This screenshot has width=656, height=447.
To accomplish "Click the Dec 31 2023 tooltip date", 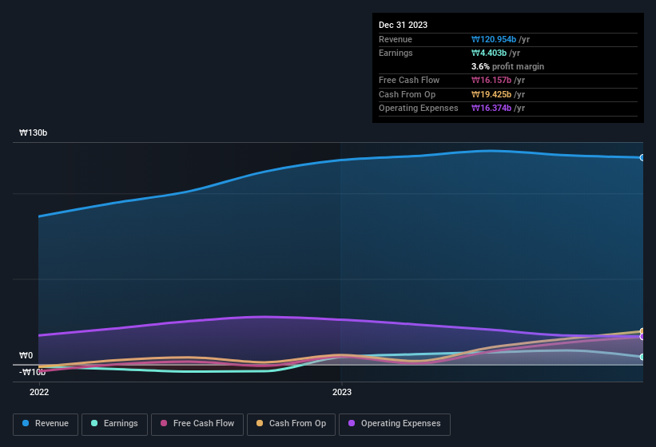I will pos(403,25).
